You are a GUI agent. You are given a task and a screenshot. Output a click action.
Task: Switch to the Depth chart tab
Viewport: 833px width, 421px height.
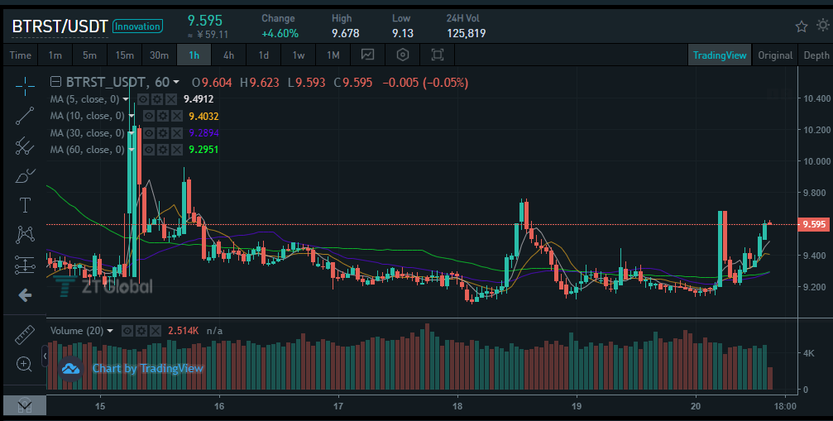click(x=816, y=55)
